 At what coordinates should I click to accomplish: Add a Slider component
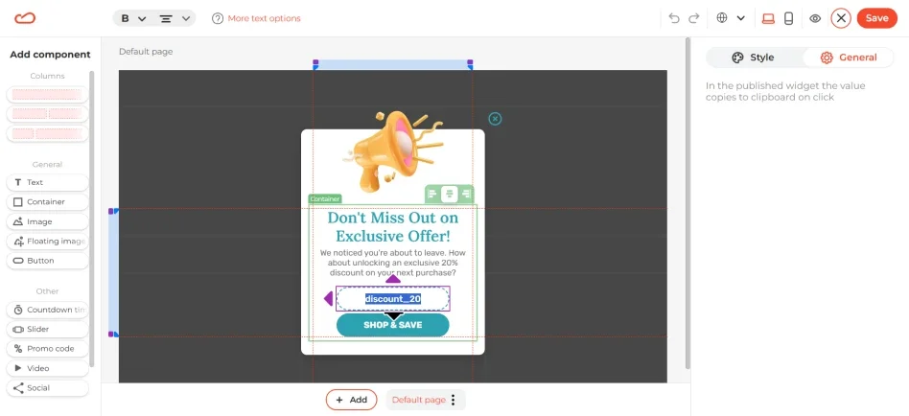[x=47, y=329]
